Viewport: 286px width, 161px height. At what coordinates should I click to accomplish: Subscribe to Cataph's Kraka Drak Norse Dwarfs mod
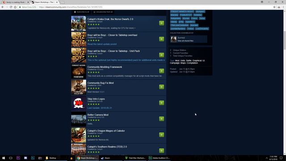tap(161, 23)
